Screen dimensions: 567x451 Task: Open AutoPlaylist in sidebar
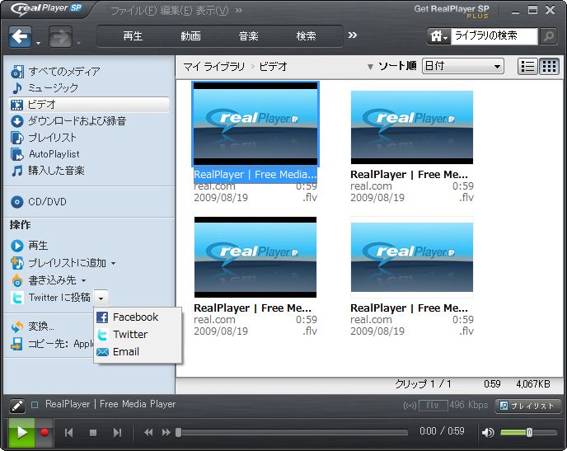45,154
